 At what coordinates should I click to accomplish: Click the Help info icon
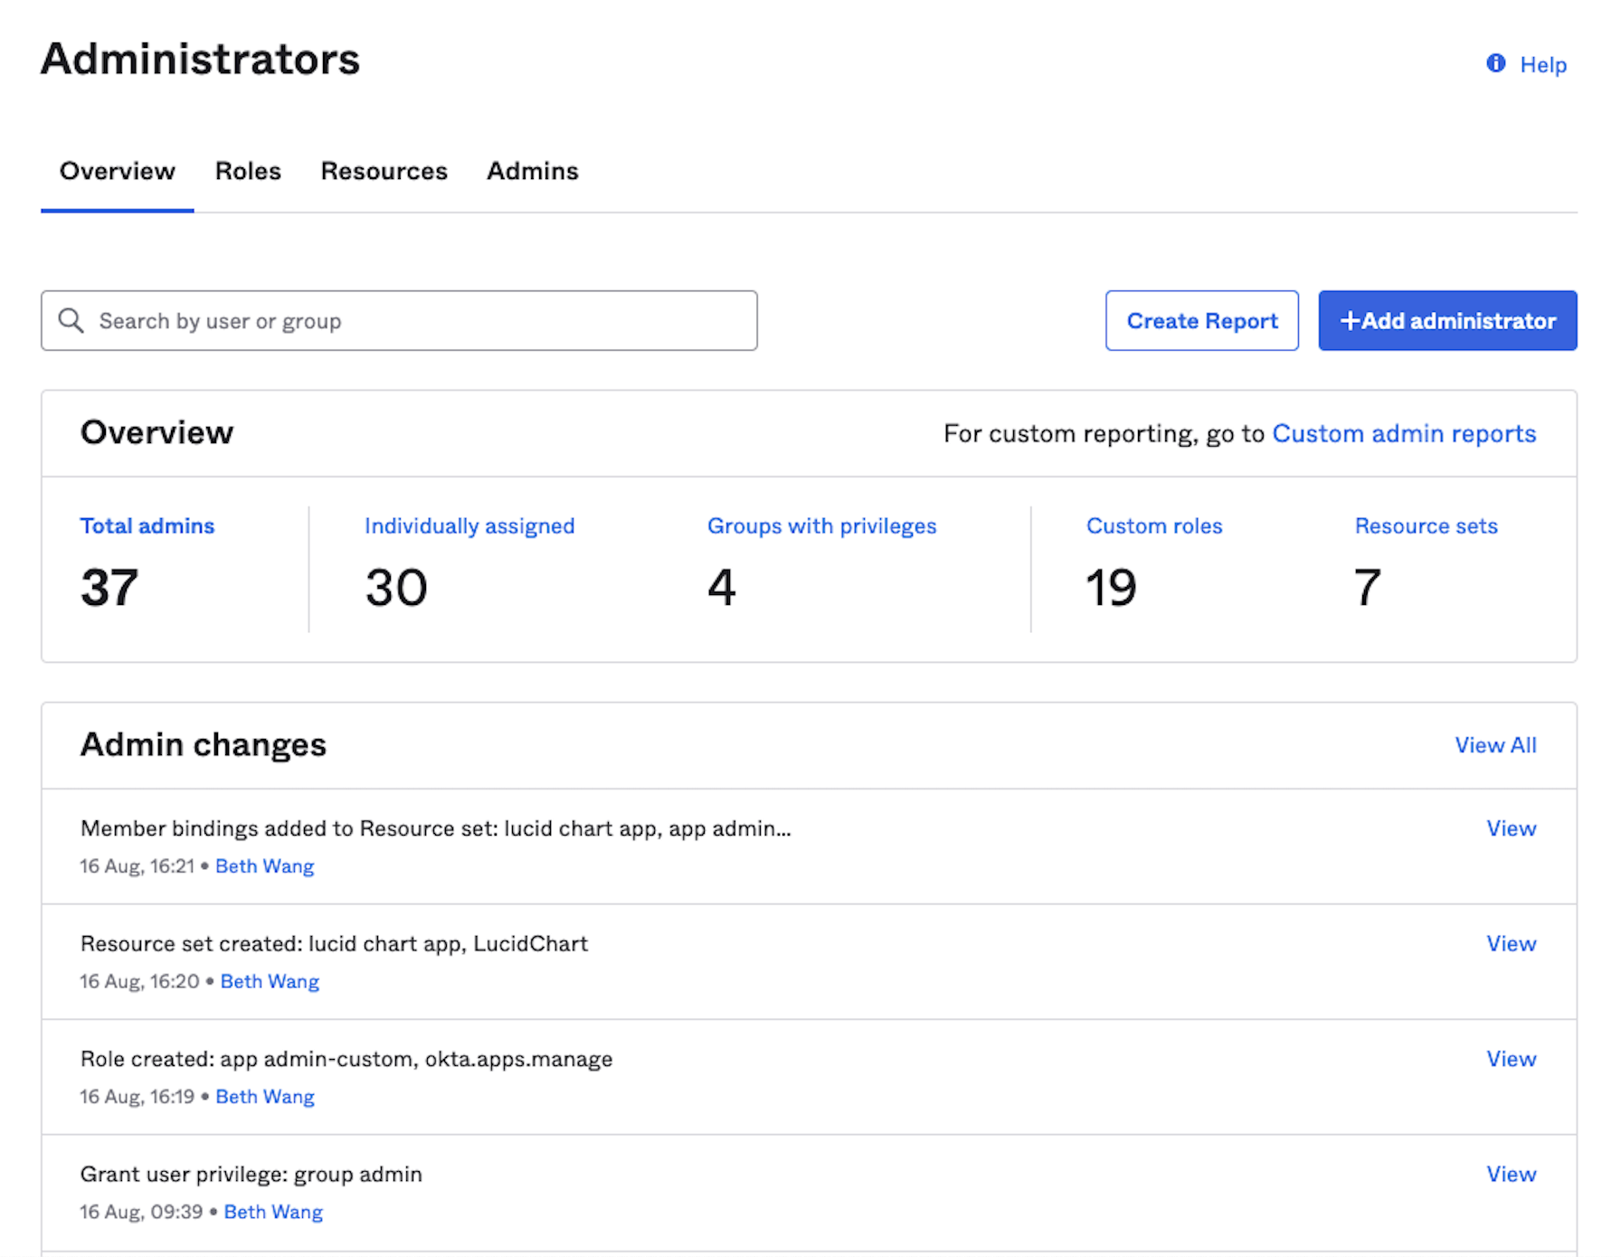point(1495,63)
